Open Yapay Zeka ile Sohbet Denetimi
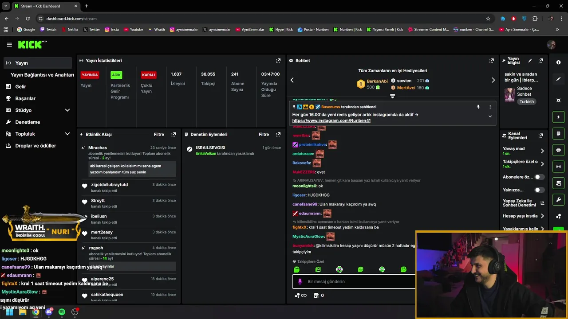This screenshot has width=568, height=319. [523, 203]
